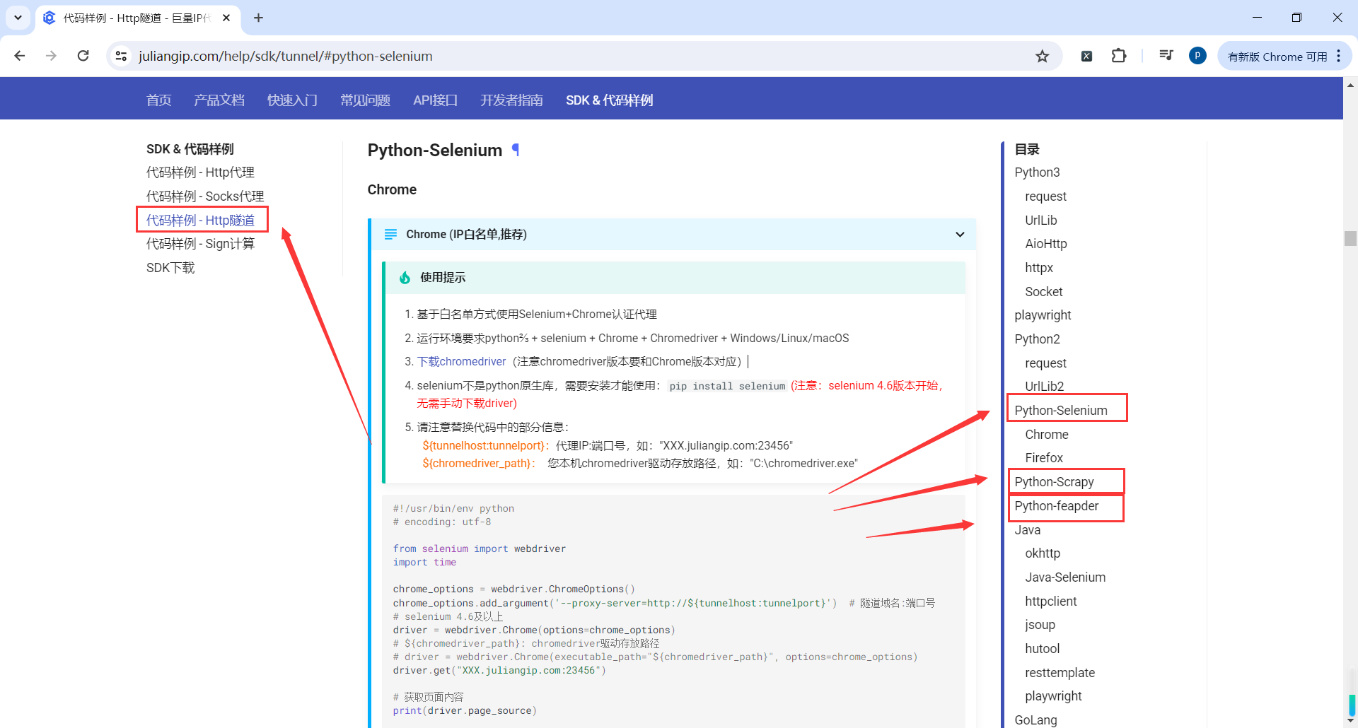The height and width of the screenshot is (728, 1358).
Task: Reload the current page
Action: coord(83,56)
